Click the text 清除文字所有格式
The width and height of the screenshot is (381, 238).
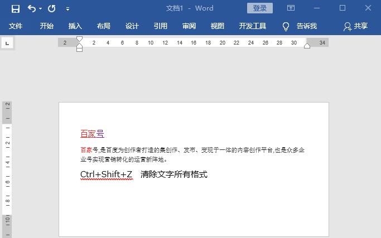[x=173, y=174]
